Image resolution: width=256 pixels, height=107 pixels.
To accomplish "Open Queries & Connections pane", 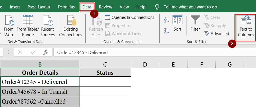I will [130, 17].
